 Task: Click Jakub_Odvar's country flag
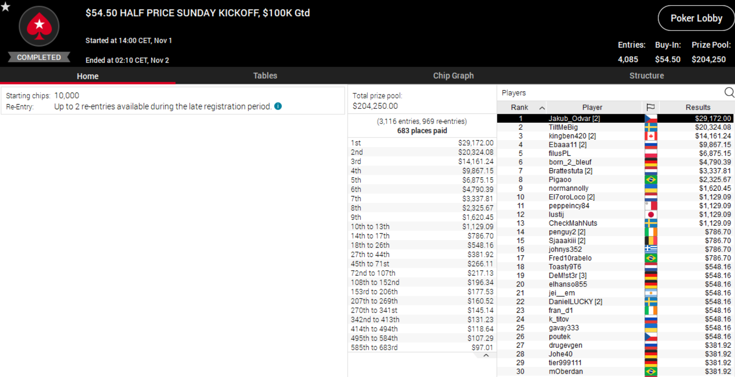coord(651,119)
